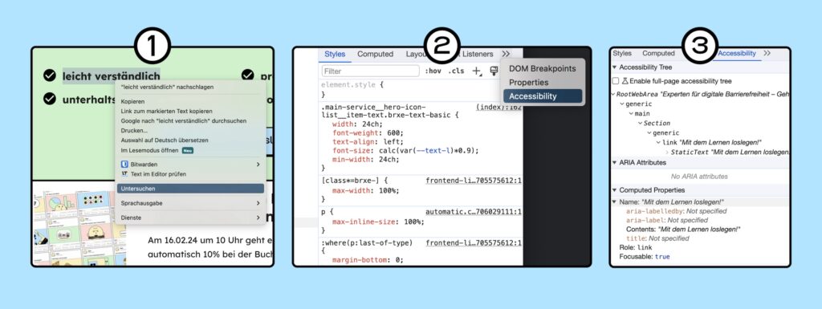Open 'frontend-li…705575612:1' link beside [class*=brxe-]
822x309 pixels.
tap(474, 181)
